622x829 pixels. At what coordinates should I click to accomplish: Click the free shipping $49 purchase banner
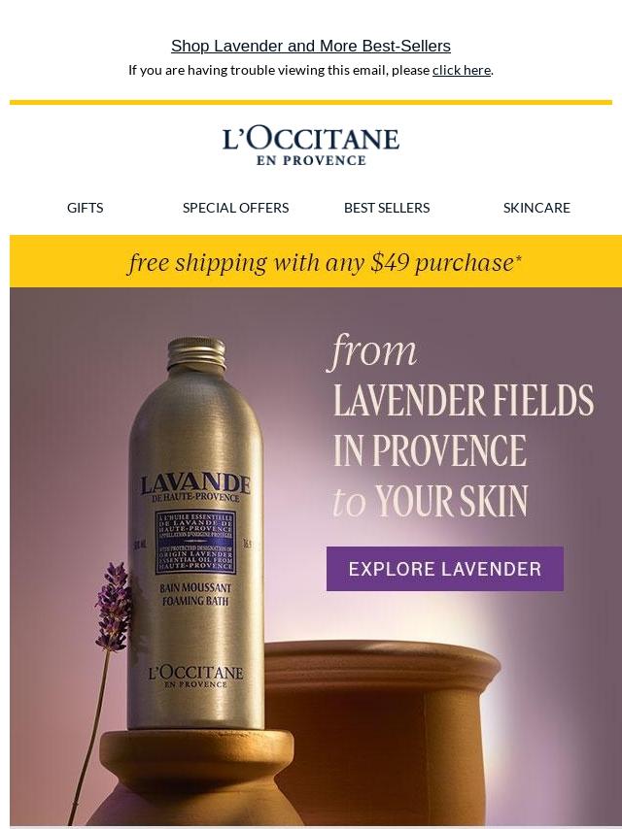[316, 262]
